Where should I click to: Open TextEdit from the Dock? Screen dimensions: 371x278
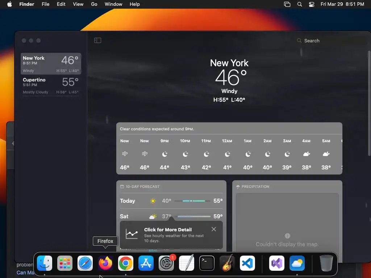(x=187, y=263)
